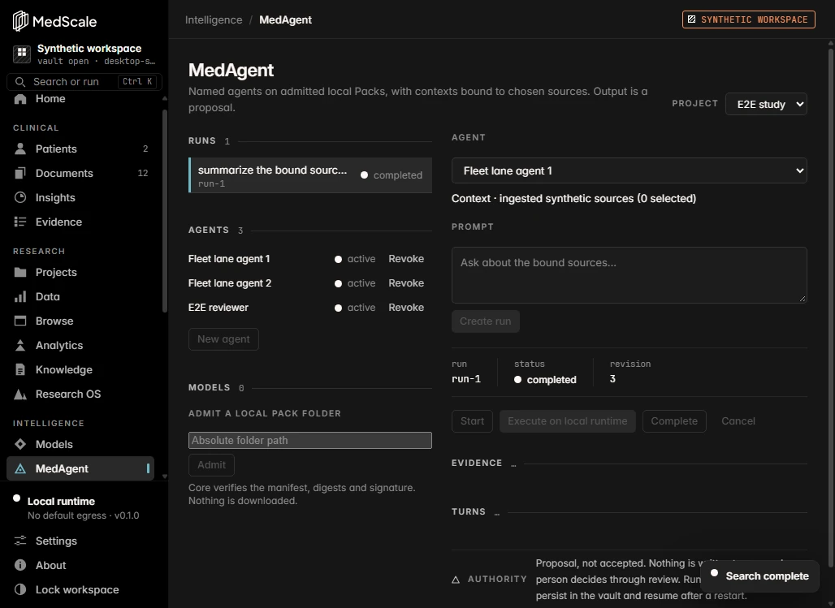835x608 pixels.
Task: Click the MedAgent triangle icon
Action: tap(20, 468)
